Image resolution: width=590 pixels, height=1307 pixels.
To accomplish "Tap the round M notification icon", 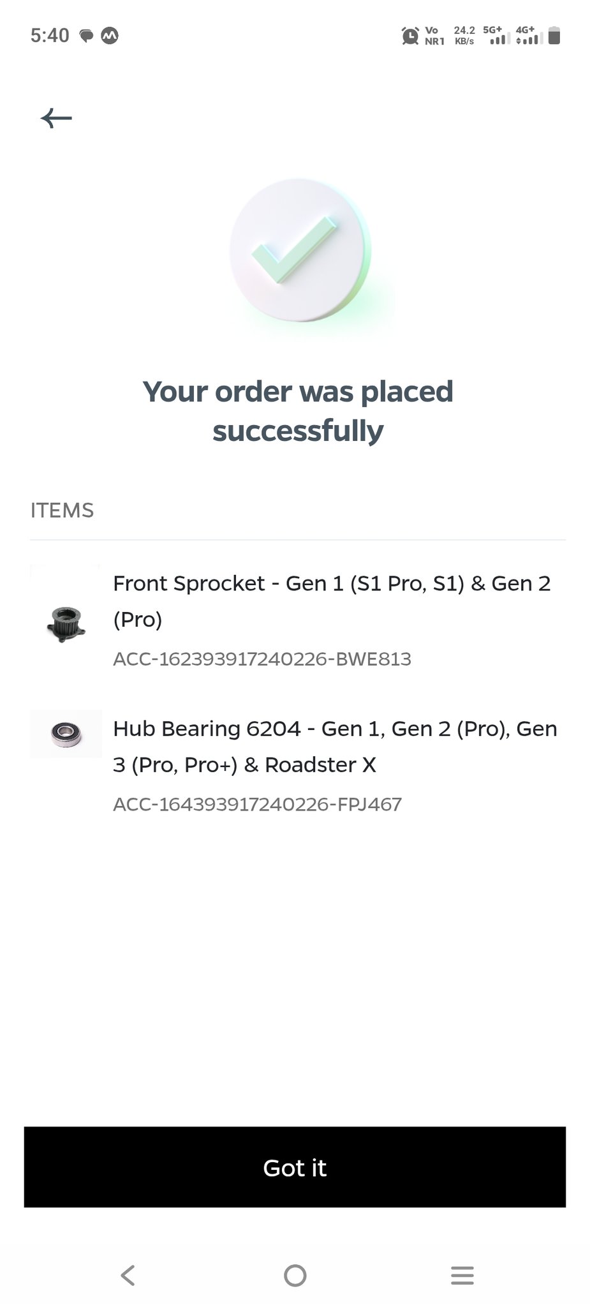I will pos(110,36).
